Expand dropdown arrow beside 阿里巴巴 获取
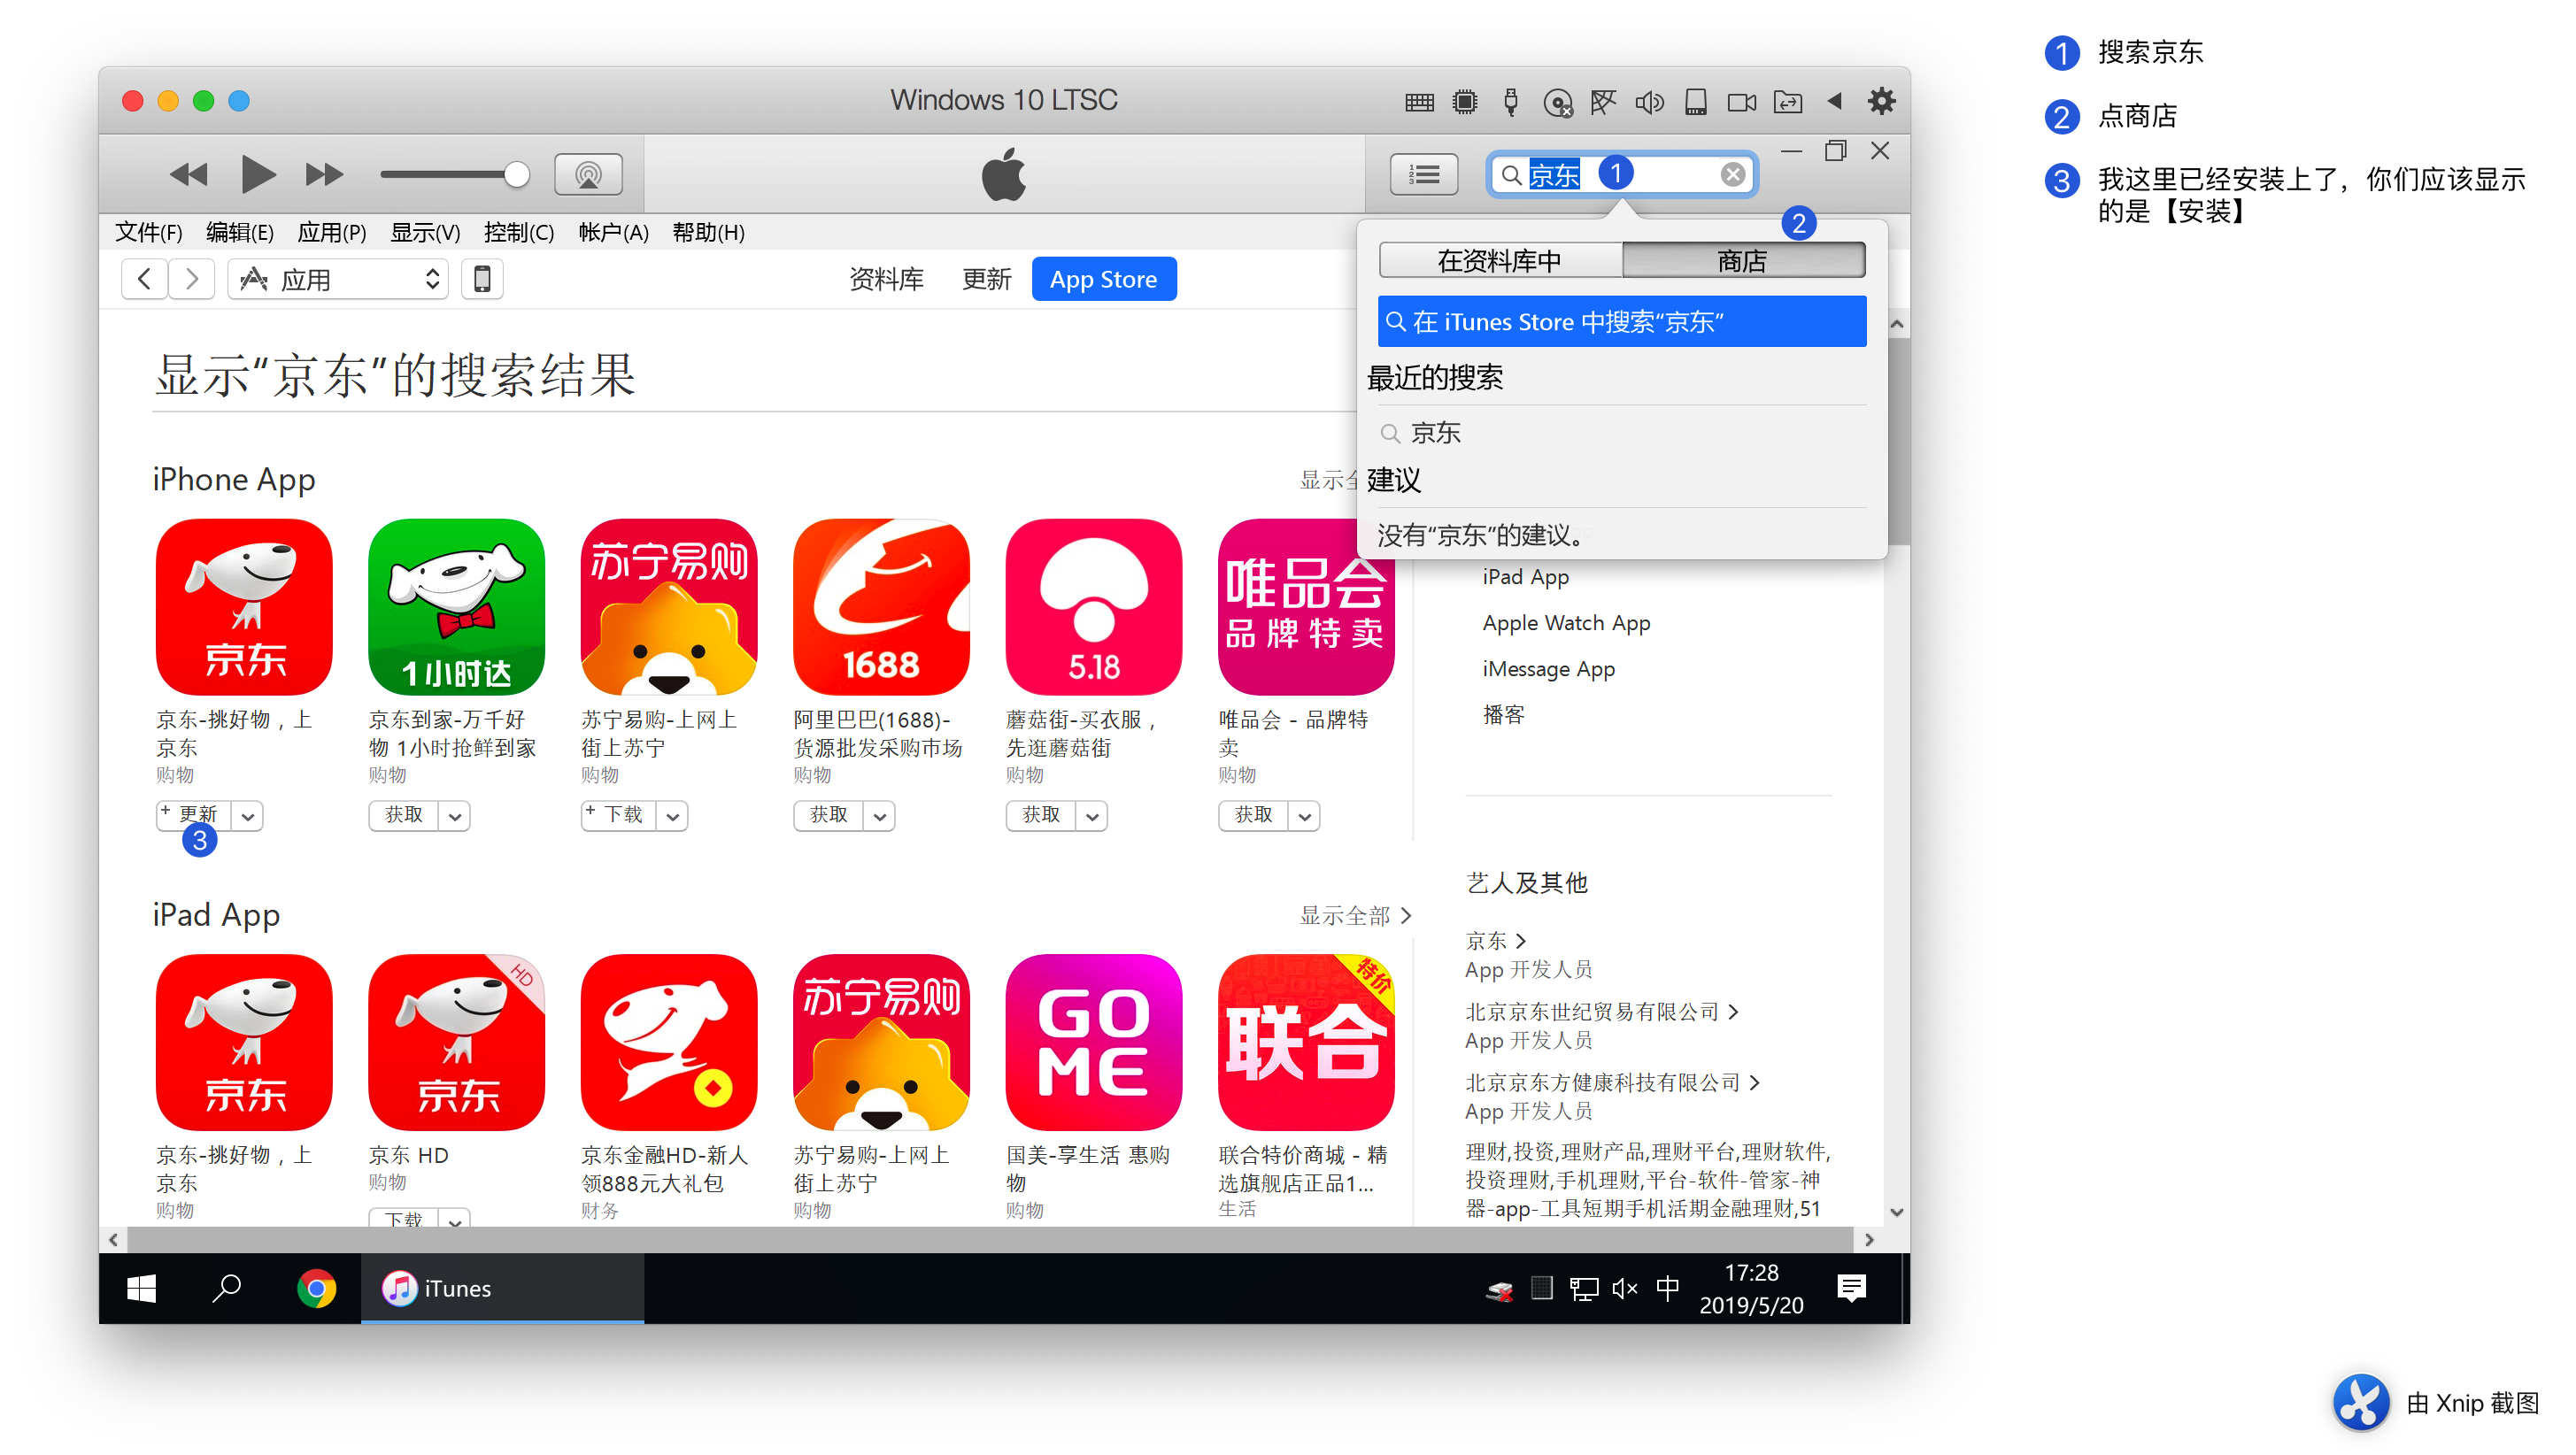 click(880, 816)
